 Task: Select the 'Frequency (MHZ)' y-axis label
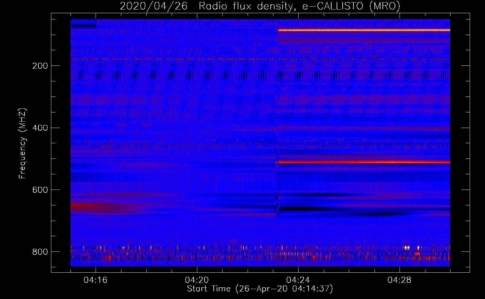point(22,144)
